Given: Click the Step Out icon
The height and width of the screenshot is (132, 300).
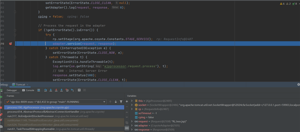Looking at the screenshot, I should pyautogui.click(x=61, y=90).
